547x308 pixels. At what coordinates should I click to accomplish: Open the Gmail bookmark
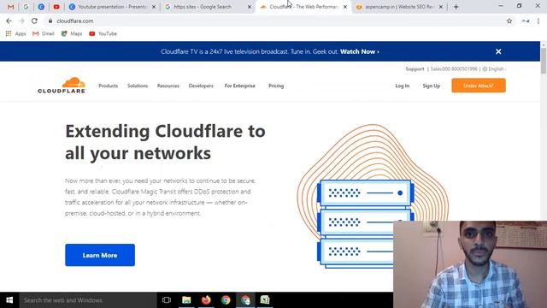pos(44,33)
